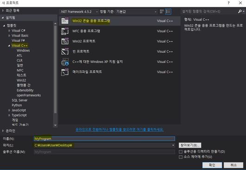Click the project name field MyProgram
The height and width of the screenshot is (170, 246).
coord(104,139)
